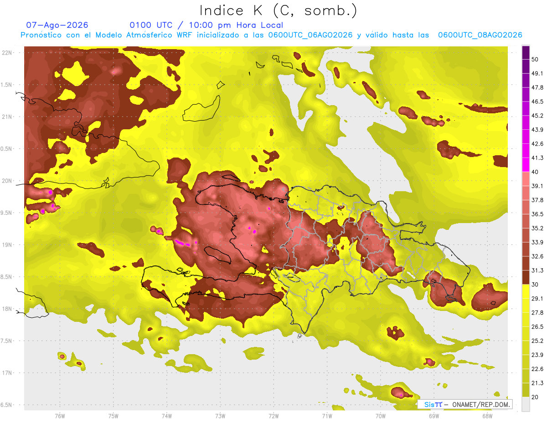Click the legend value '31.3'
Viewport: 547px width, 422px height.
[537, 270]
